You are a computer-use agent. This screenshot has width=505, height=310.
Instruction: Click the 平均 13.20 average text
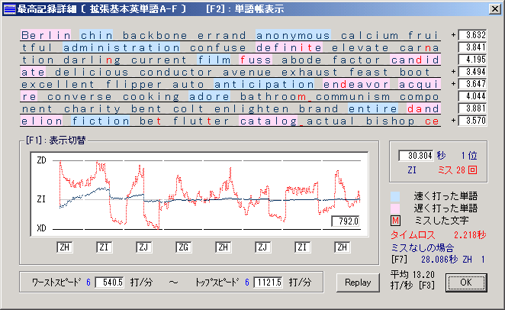413,275
